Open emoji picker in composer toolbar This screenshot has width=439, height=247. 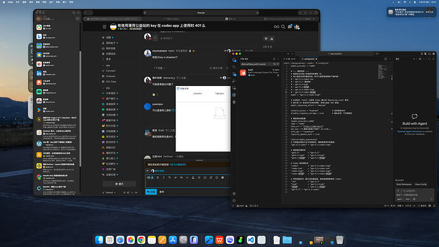217,178
